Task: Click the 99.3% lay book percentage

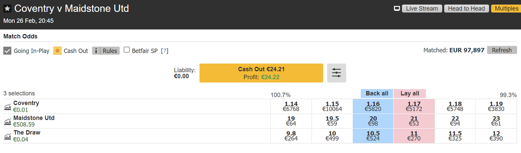Action: [x=508, y=95]
